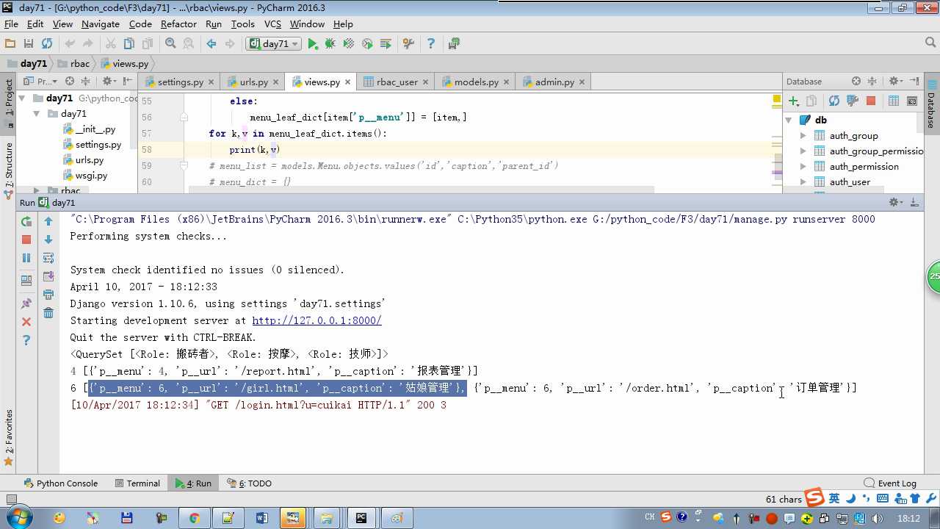Image resolution: width=940 pixels, height=529 pixels.
Task: Synchronize project using main toolbar sync icon
Action: coord(47,44)
